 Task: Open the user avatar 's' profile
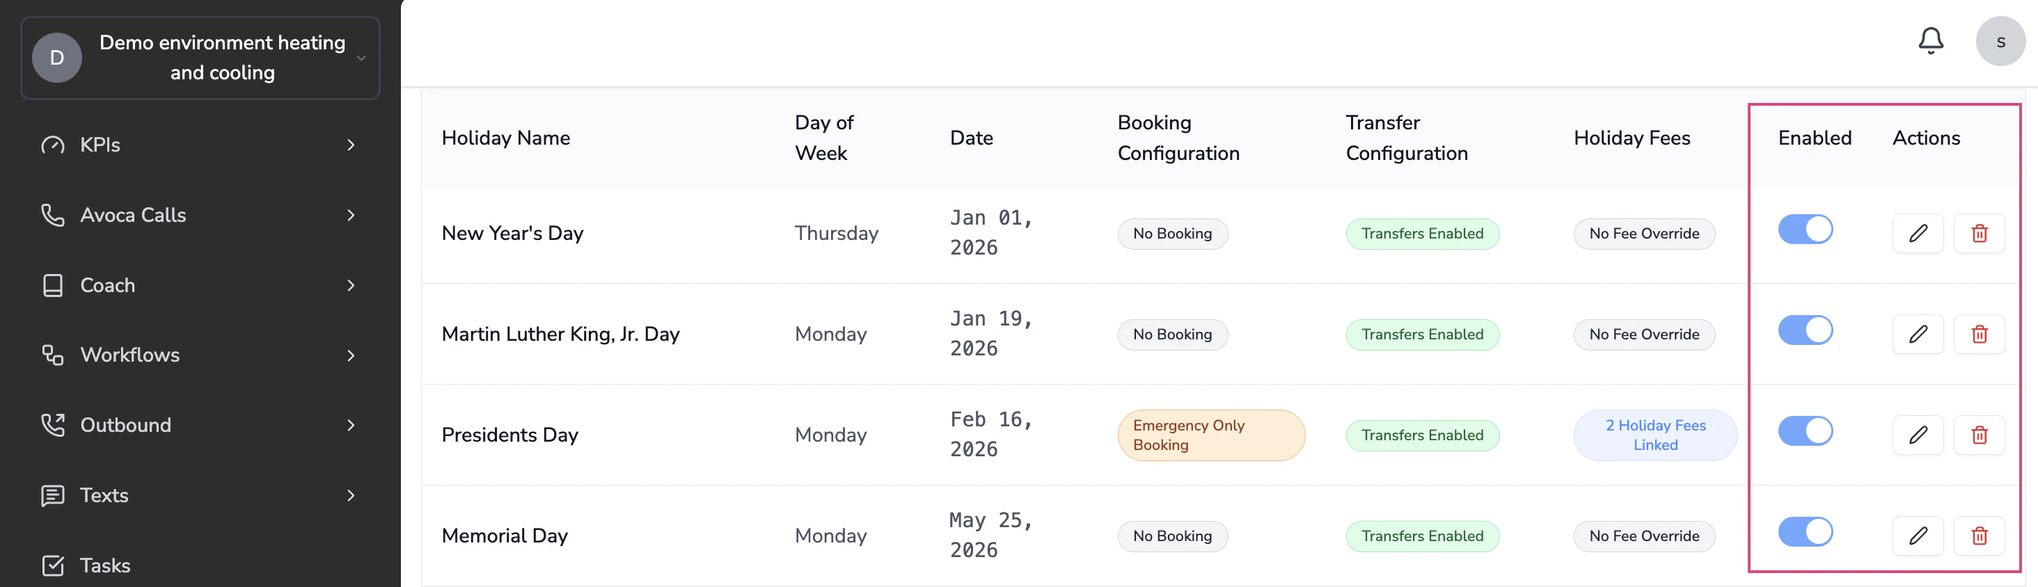[1999, 42]
